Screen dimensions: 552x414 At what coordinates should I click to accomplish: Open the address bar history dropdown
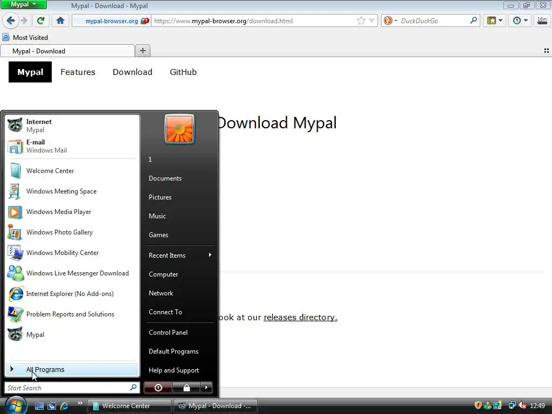click(371, 21)
